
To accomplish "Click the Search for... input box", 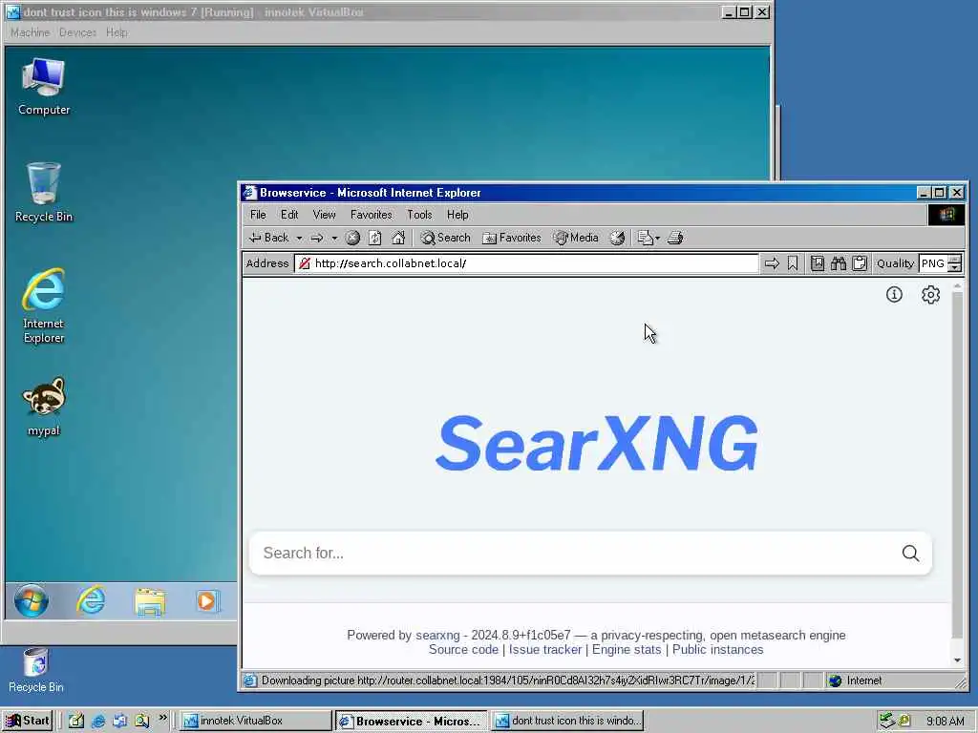I will tap(577, 553).
